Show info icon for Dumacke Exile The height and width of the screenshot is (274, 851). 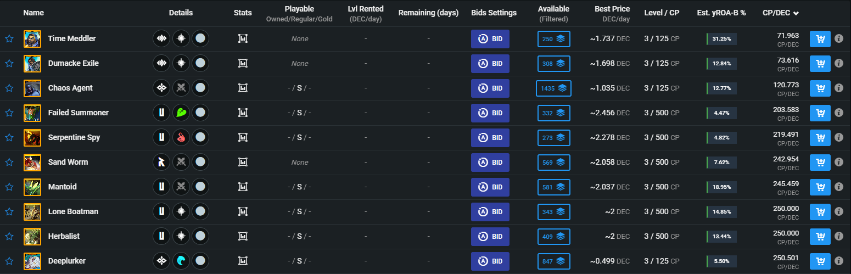[x=839, y=64]
